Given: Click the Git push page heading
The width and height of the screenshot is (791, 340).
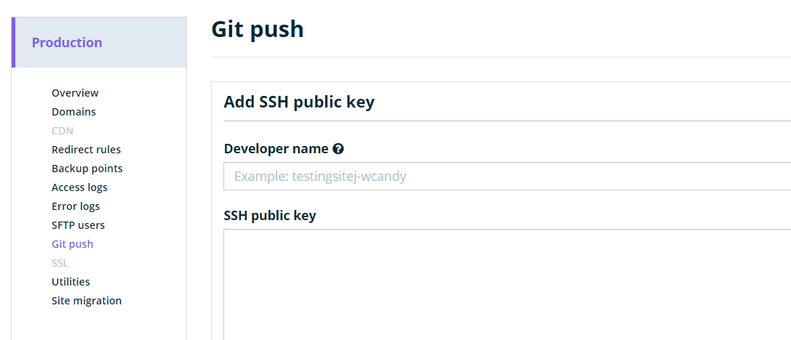Looking at the screenshot, I should [258, 30].
